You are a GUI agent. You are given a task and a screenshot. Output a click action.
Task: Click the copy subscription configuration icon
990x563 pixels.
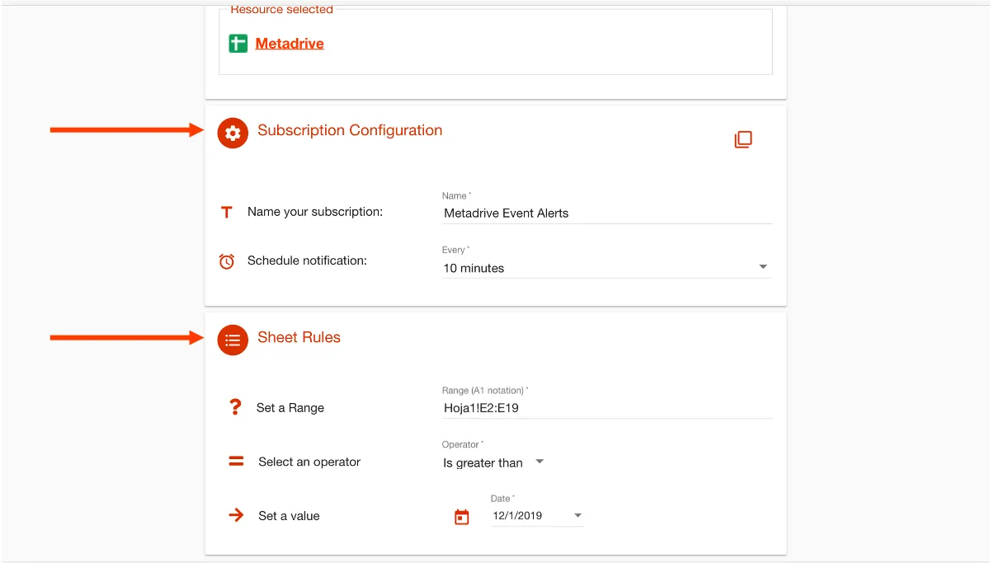pos(743,139)
